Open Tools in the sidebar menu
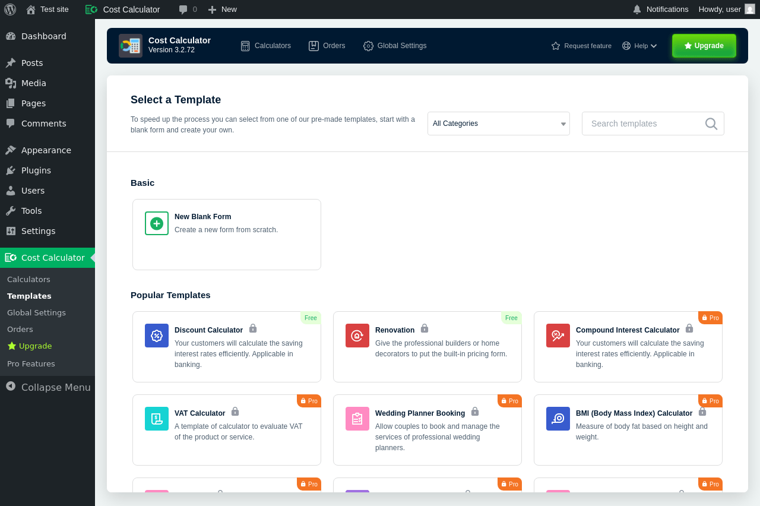Image resolution: width=760 pixels, height=506 pixels. coord(47,211)
